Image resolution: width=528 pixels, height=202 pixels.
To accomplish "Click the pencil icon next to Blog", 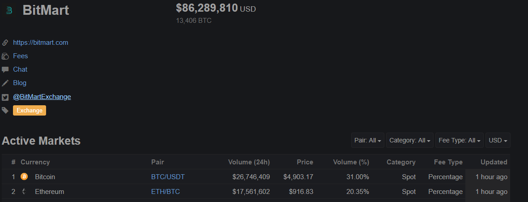I will 5,83.
